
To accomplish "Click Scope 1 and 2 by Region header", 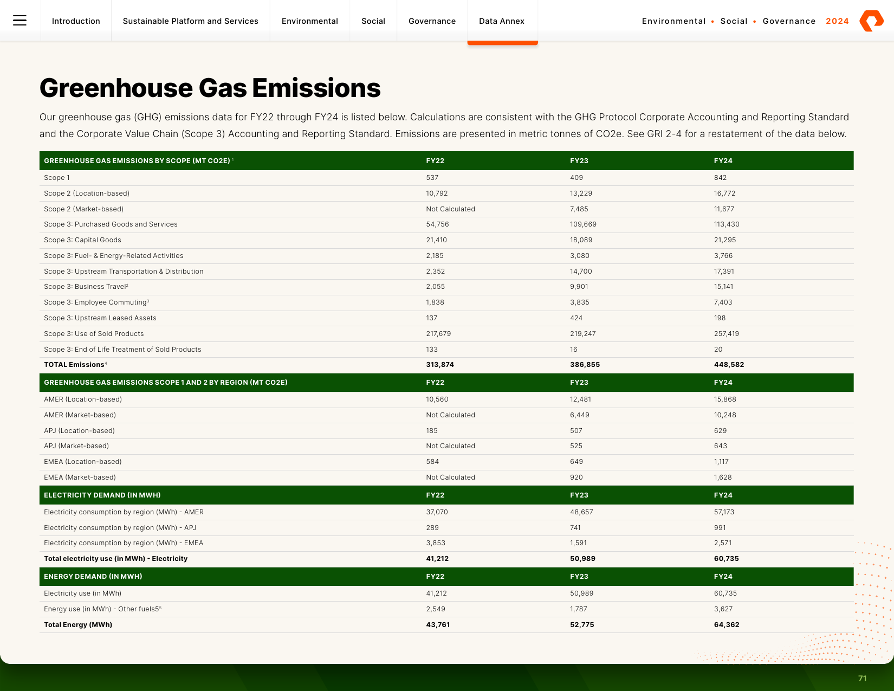I will coord(166,383).
